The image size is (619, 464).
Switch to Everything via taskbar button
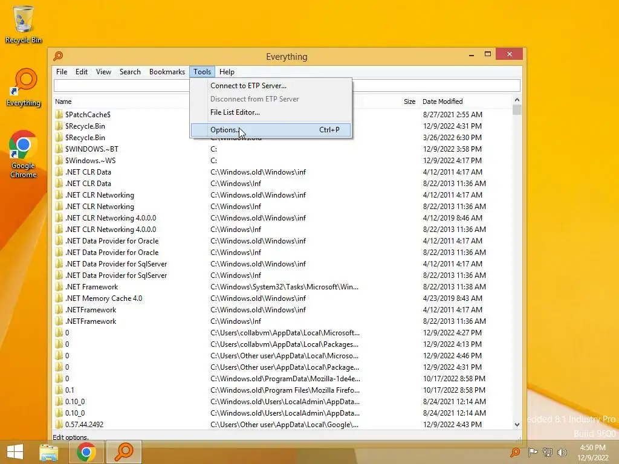(124, 452)
